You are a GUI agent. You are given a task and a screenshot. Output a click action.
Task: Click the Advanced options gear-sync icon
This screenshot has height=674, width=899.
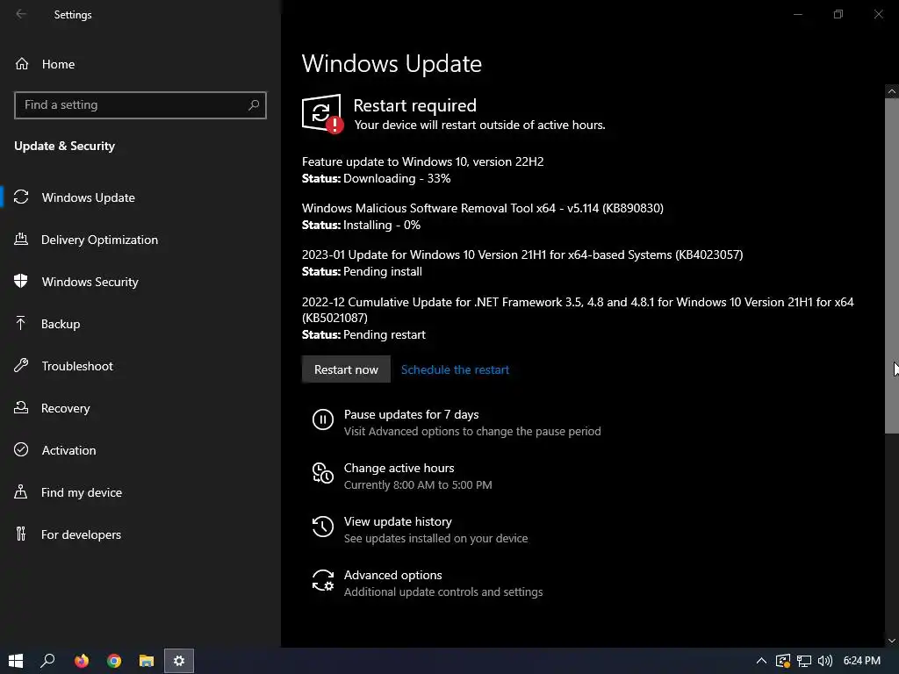[323, 580]
